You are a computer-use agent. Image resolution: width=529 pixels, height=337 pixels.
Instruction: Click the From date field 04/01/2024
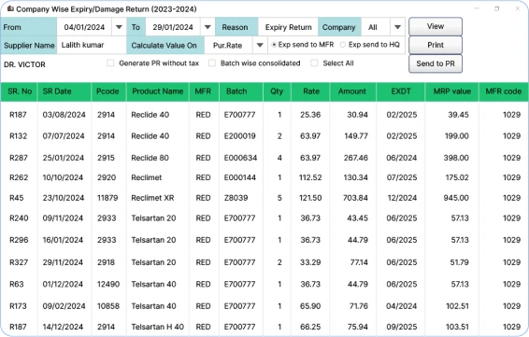(x=84, y=27)
